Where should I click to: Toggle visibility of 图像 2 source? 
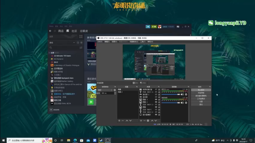click(156, 102)
